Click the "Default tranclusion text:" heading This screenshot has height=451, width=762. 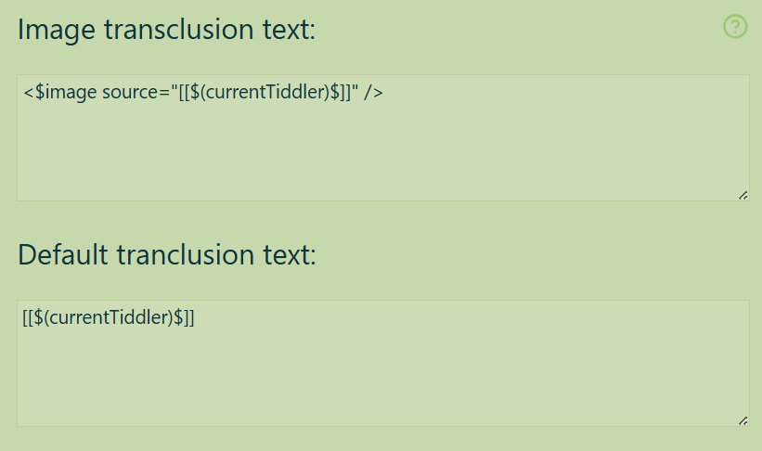(x=167, y=254)
